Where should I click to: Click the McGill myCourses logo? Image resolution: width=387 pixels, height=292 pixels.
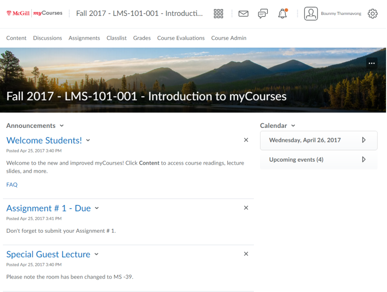click(x=34, y=14)
